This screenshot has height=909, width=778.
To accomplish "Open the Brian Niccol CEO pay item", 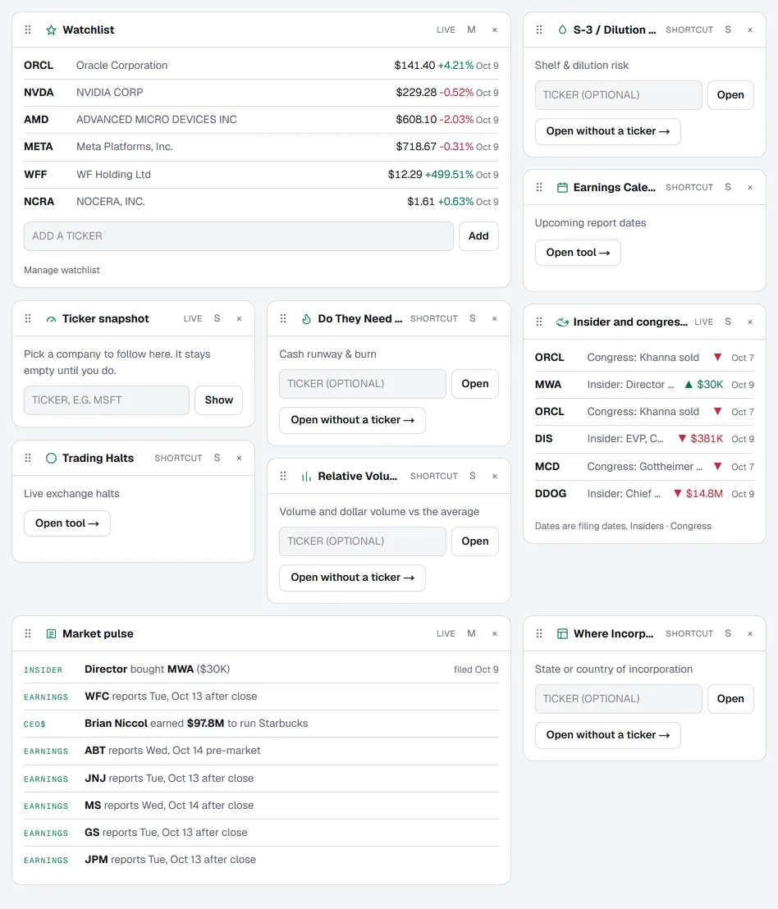I will 261,724.
